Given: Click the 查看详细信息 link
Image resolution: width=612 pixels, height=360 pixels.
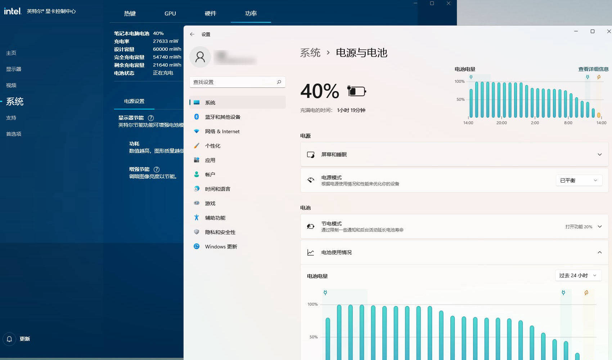Looking at the screenshot, I should pos(593,69).
